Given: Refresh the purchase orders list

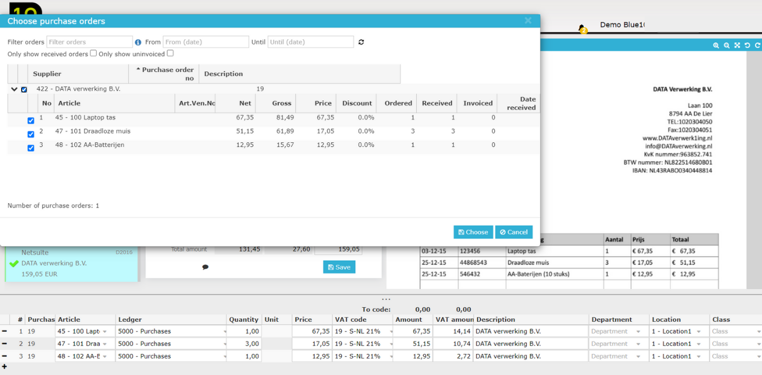Looking at the screenshot, I should point(361,42).
